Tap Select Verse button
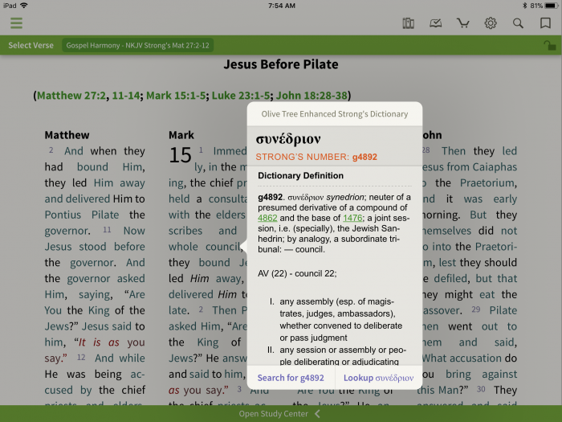Image resolution: width=562 pixels, height=422 pixels. point(31,45)
